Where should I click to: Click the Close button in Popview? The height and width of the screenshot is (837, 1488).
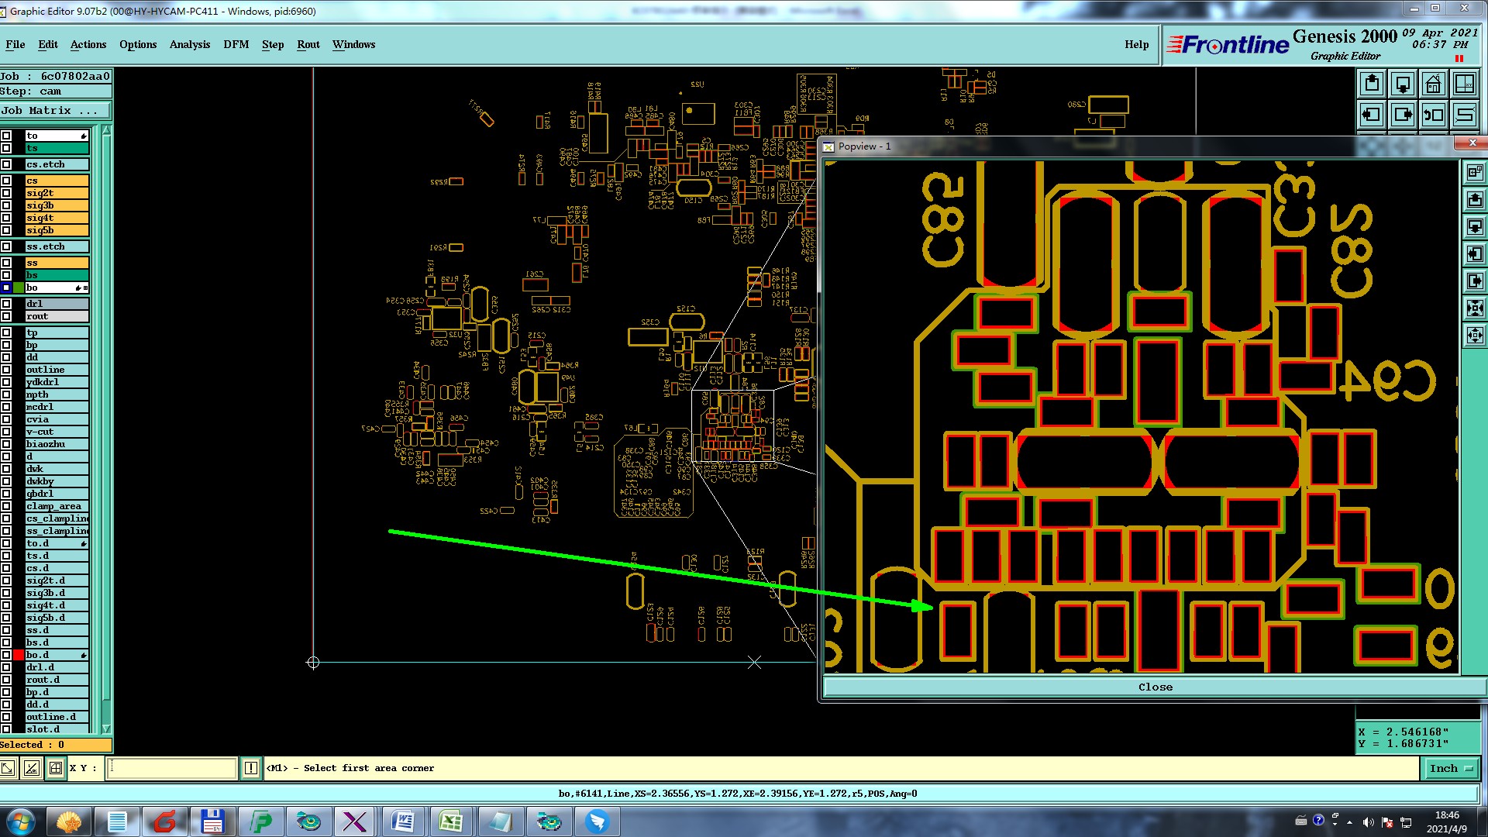1155,687
